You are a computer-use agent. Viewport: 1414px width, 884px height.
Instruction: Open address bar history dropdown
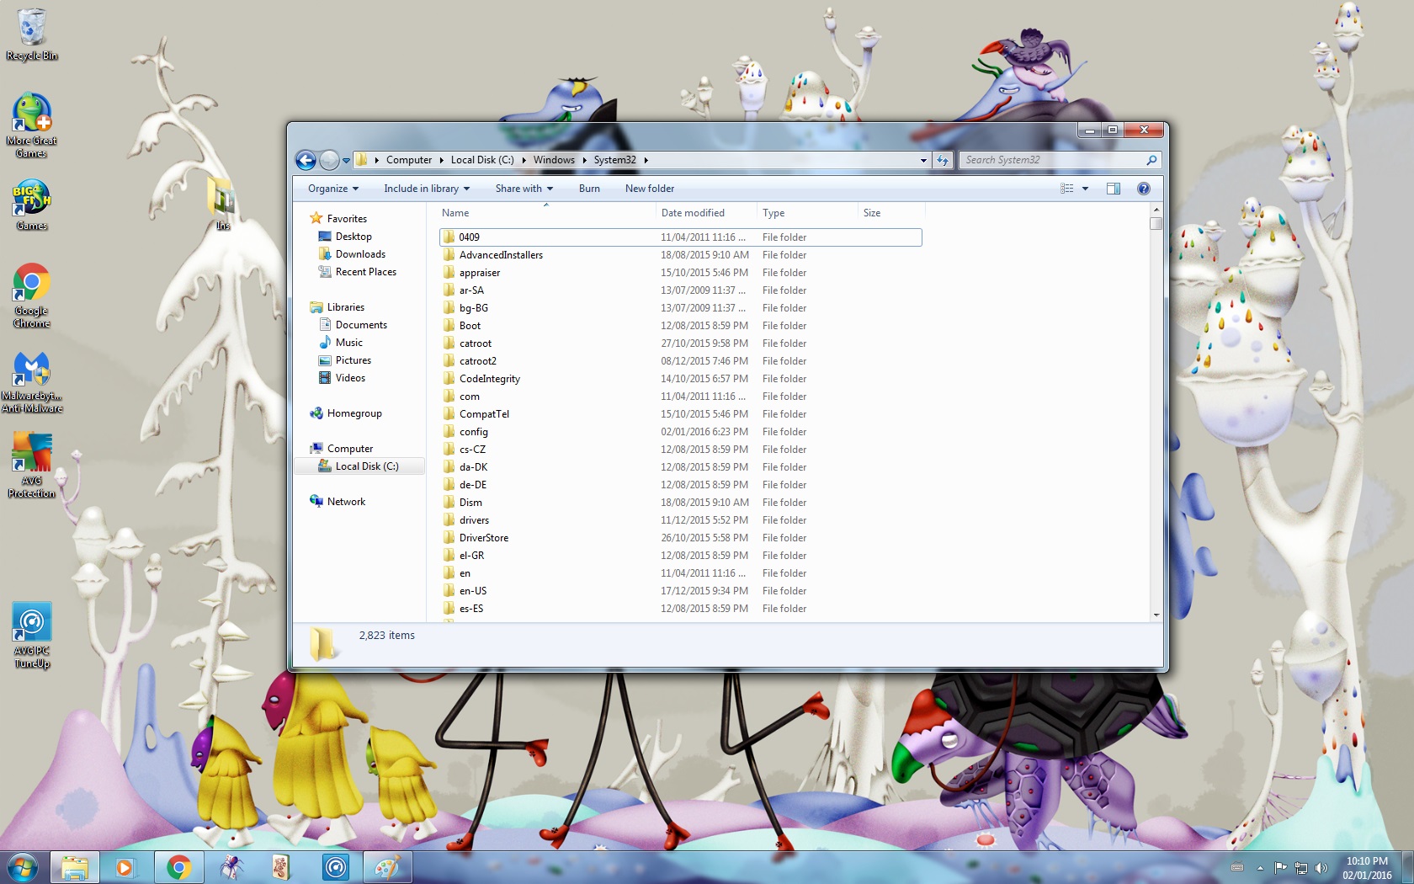click(923, 160)
